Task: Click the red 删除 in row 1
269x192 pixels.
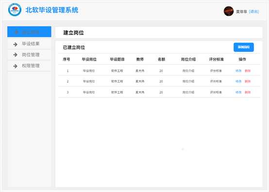Action: [248, 71]
